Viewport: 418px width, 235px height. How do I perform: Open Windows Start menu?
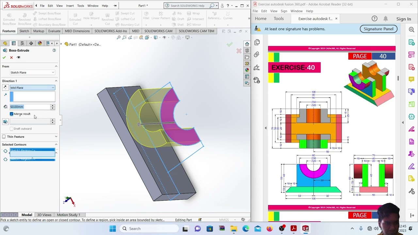click(113, 228)
